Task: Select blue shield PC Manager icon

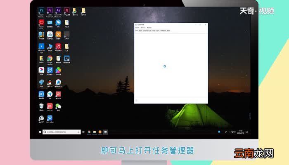Action: (50, 71)
